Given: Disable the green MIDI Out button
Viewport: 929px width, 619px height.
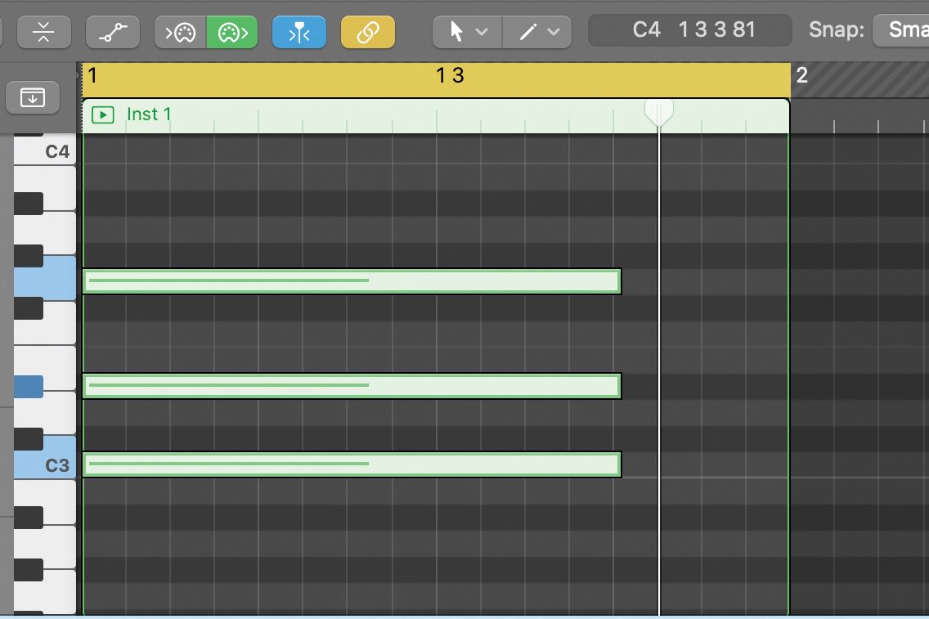Looking at the screenshot, I should [232, 32].
